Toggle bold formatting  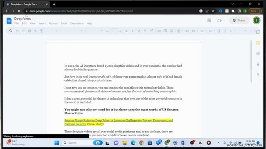click(x=126, y=31)
